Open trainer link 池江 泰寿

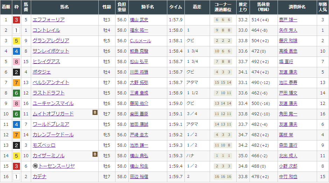pos(288,82)
